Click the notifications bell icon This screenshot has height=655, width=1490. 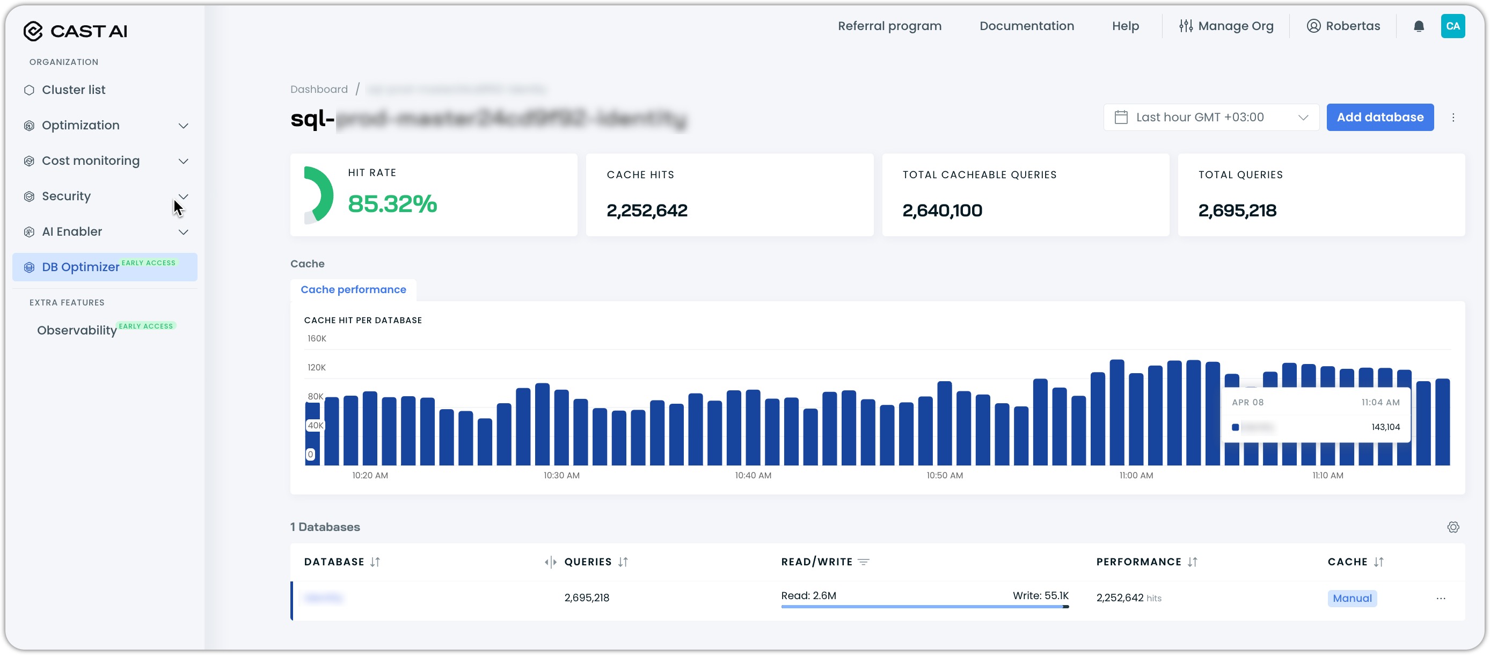(x=1418, y=26)
